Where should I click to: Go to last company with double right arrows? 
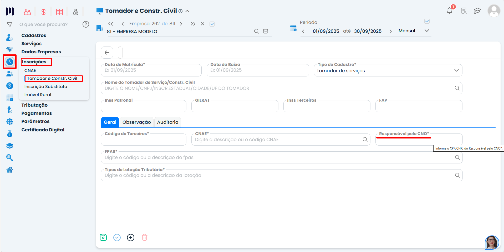pyautogui.click(x=193, y=24)
